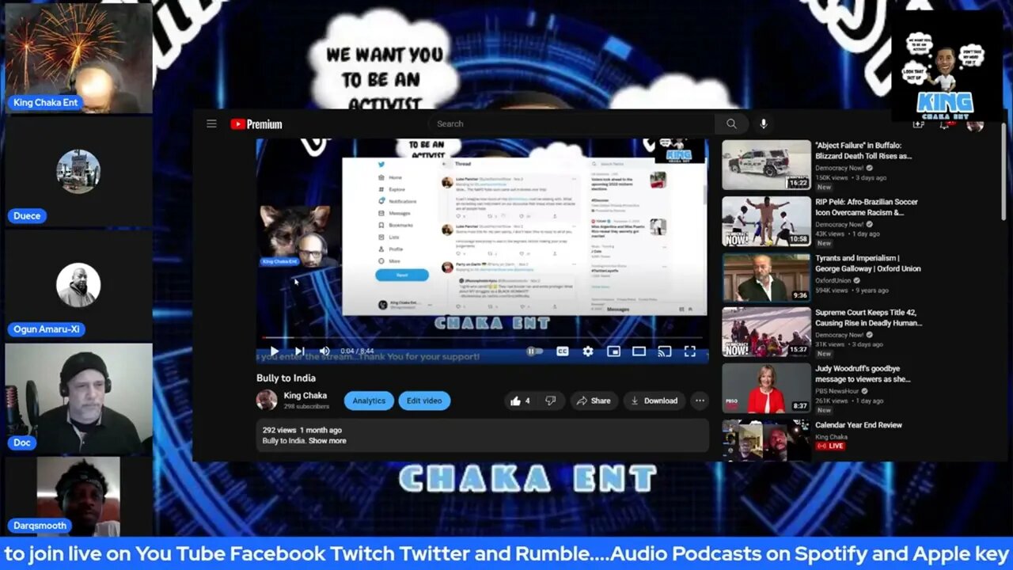Click '292 views 1 month ago' text
Image resolution: width=1013 pixels, height=570 pixels.
tap(302, 431)
